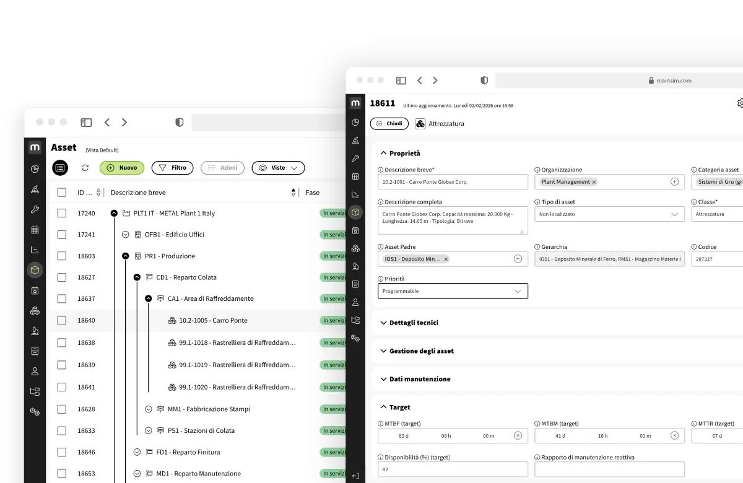Open the Priorità dropdown showing Programmabile
This screenshot has width=743, height=483.
[453, 291]
